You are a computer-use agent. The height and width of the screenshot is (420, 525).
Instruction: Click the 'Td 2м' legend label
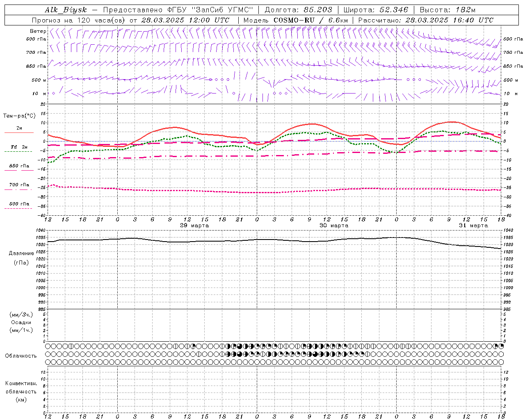tap(19, 147)
